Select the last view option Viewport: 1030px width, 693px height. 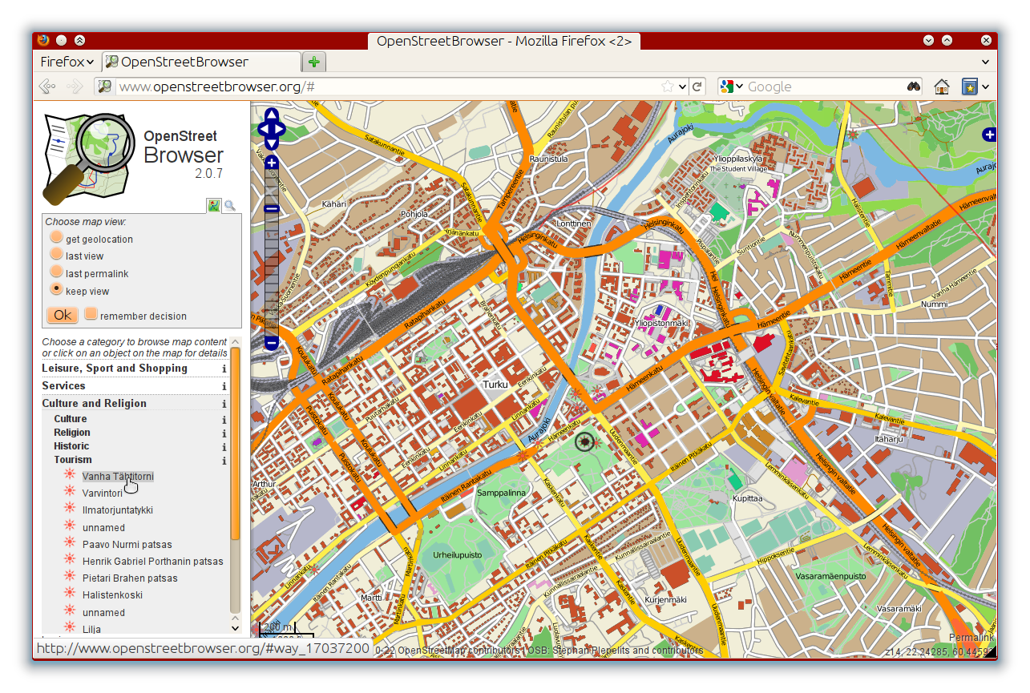[x=56, y=254]
